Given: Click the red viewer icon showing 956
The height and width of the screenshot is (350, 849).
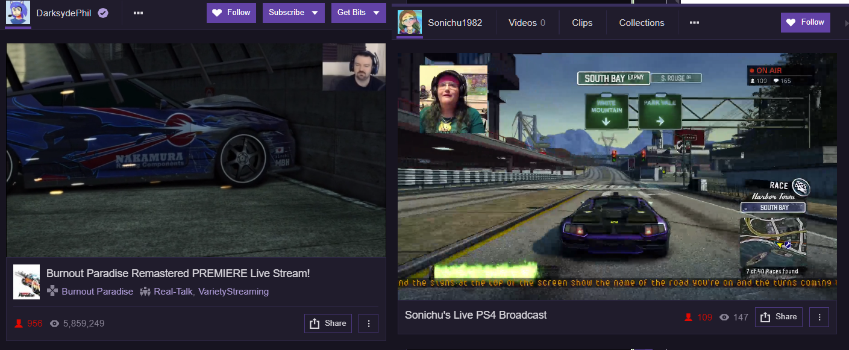Looking at the screenshot, I should click(19, 323).
